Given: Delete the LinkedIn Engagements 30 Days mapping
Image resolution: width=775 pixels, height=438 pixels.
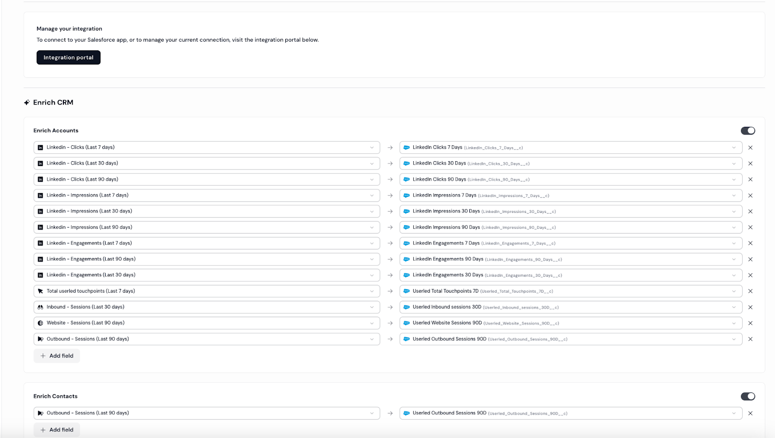Looking at the screenshot, I should point(750,275).
